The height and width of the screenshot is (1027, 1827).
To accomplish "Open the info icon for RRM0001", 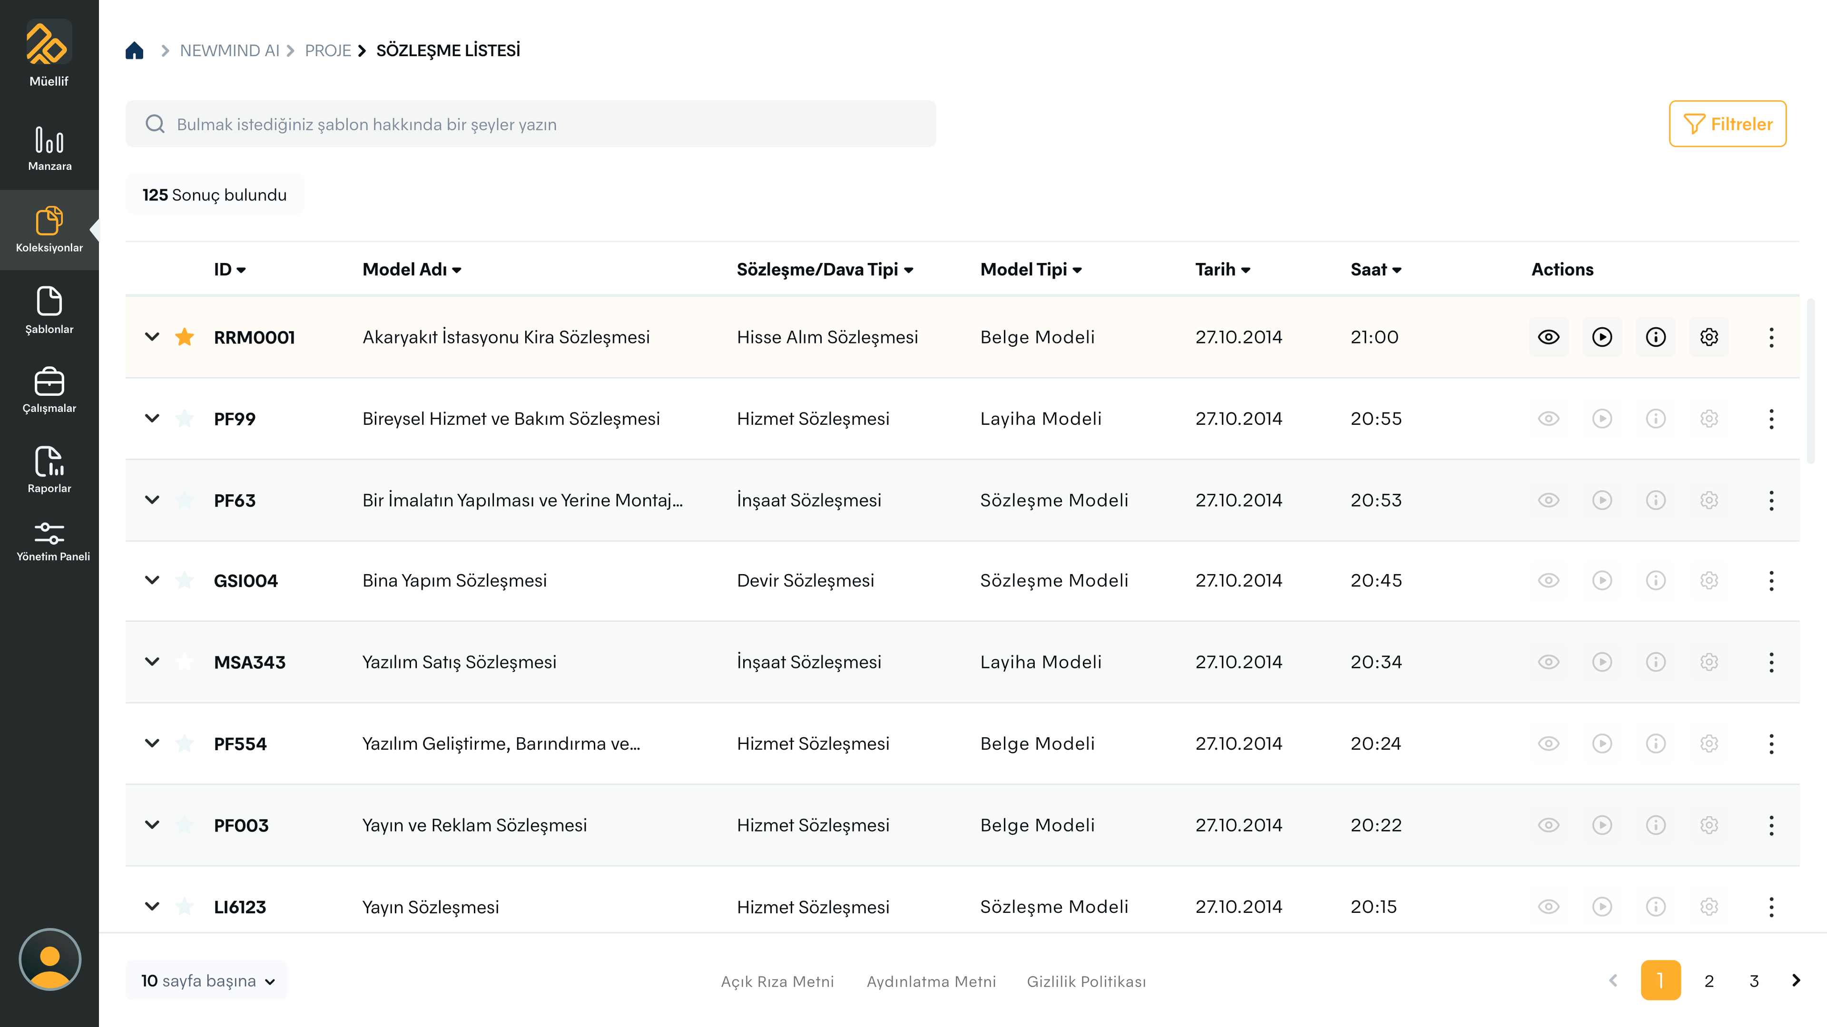I will click(1655, 337).
